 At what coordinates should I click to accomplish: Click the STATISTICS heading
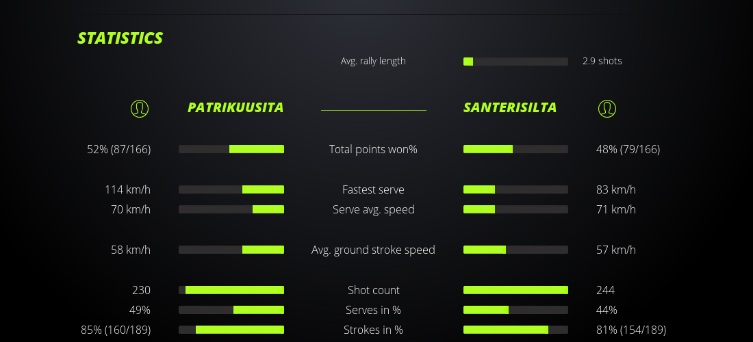(x=120, y=38)
